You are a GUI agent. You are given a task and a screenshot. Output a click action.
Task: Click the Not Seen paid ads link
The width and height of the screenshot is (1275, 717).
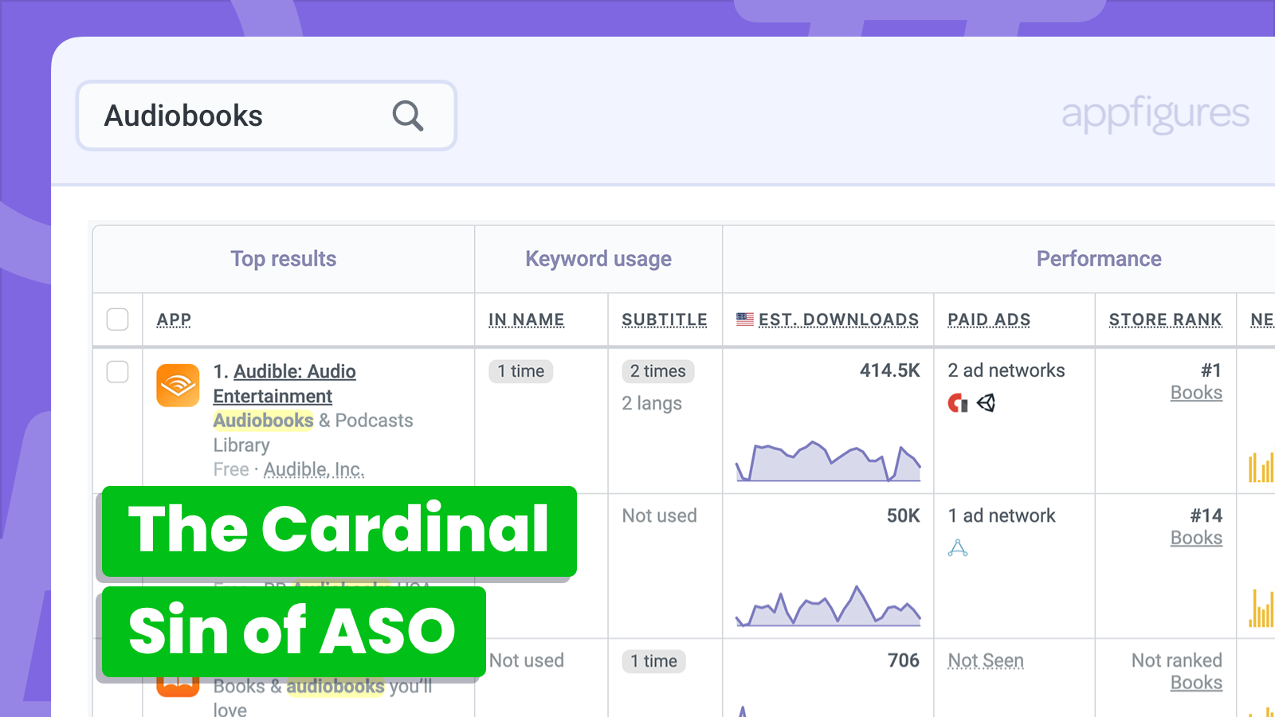tap(986, 660)
